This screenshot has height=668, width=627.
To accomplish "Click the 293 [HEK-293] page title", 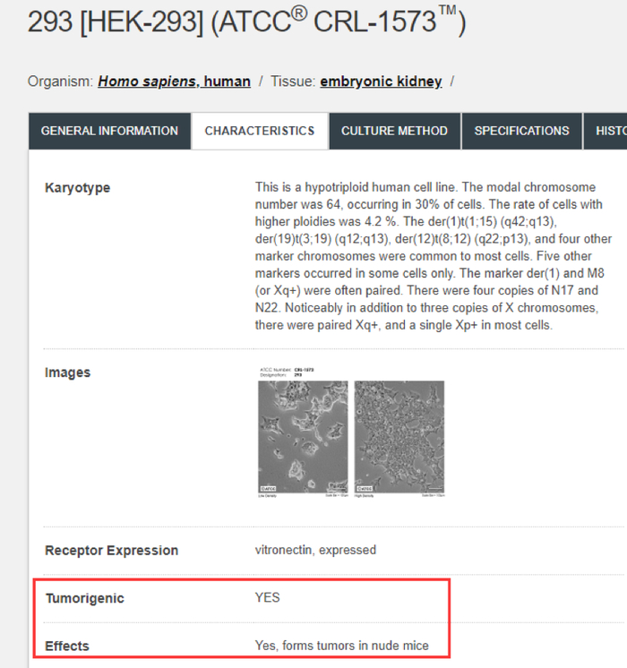I will tap(246, 23).
